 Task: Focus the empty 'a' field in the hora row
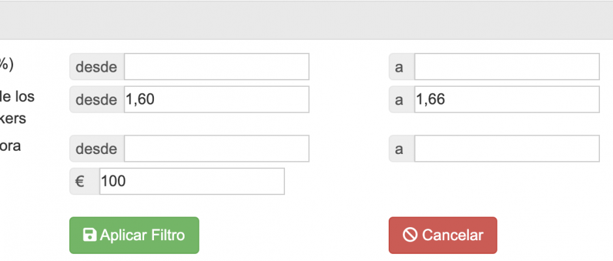point(507,148)
